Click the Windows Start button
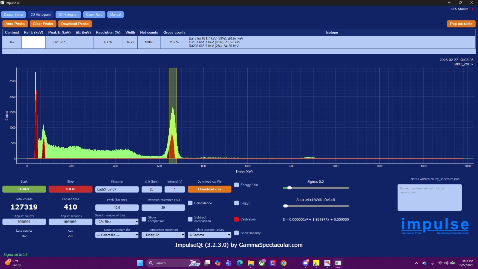The width and height of the screenshot is (478, 269). click(140, 263)
